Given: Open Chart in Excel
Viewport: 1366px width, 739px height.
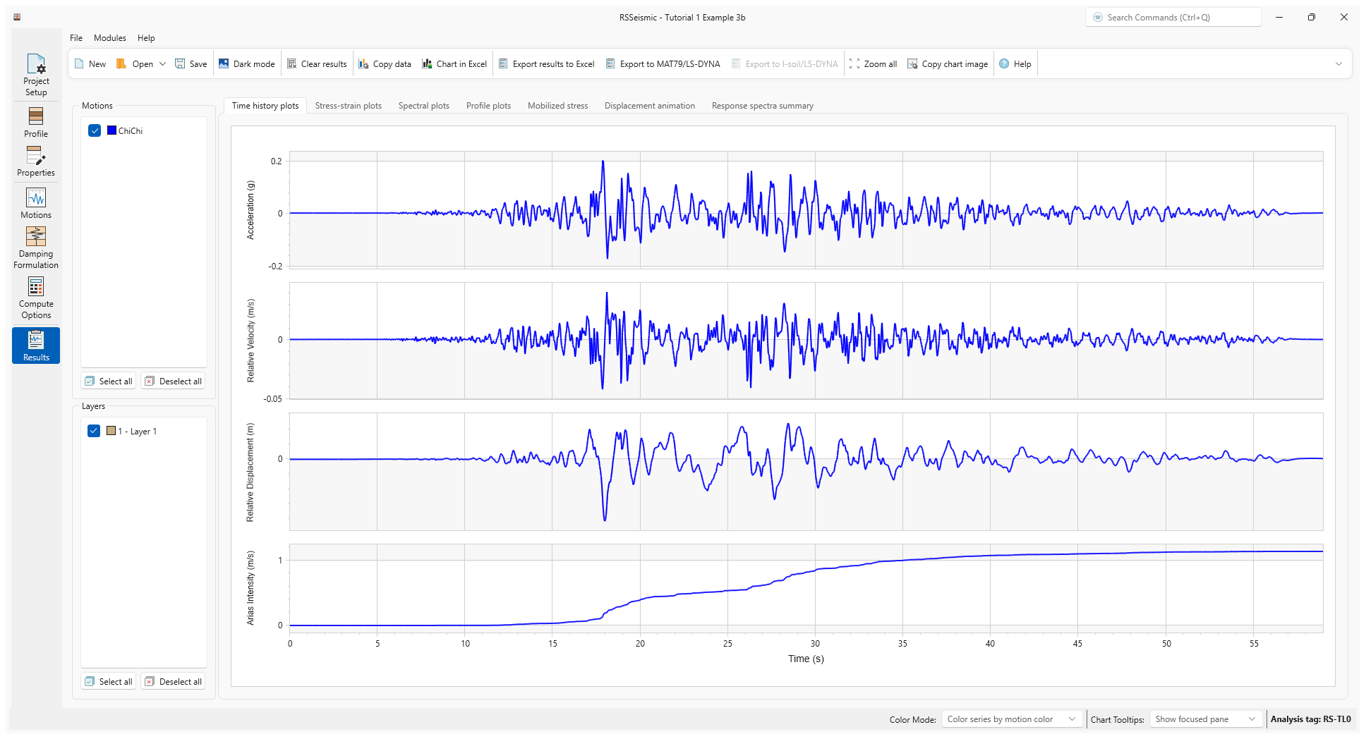Looking at the screenshot, I should coord(454,64).
